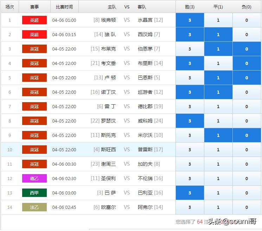Select draw (1) for 罗瑟汉 vs 威科姆

218,121
